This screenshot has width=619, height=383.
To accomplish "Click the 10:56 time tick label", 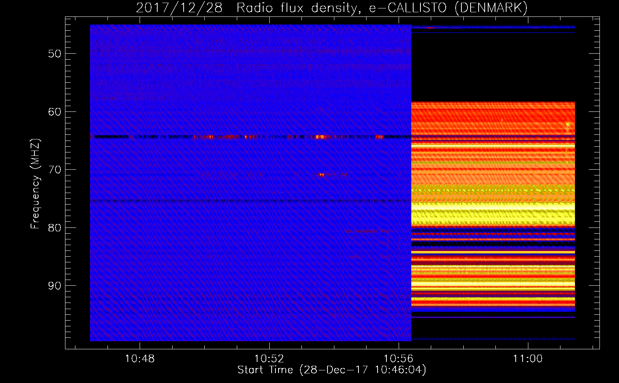I will (399, 359).
